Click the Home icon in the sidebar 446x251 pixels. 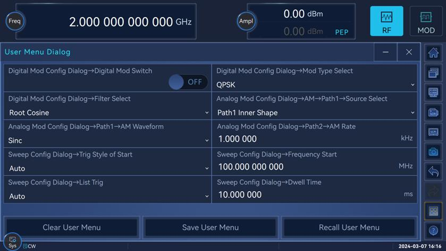pos(433,53)
